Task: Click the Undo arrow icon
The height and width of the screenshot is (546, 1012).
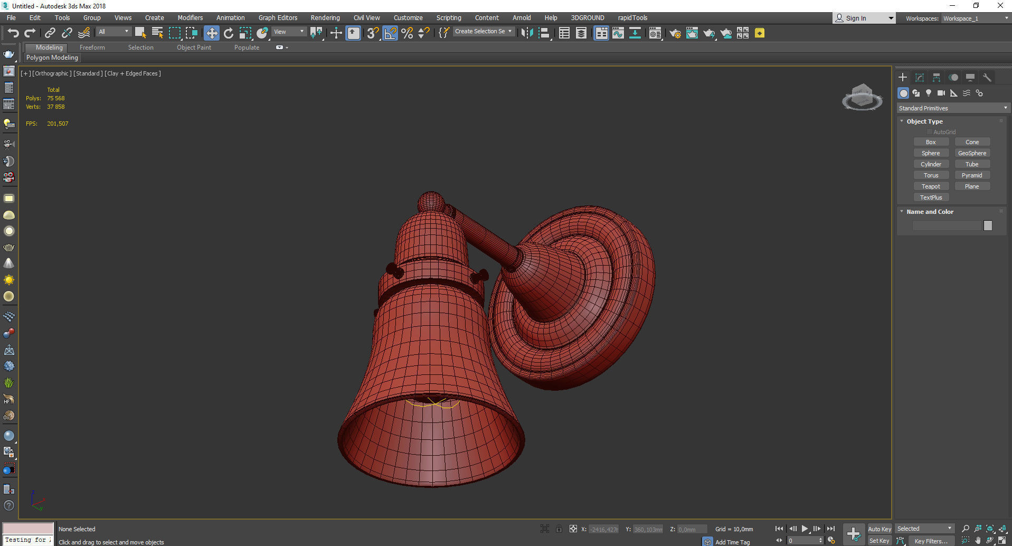Action: pyautogui.click(x=13, y=33)
